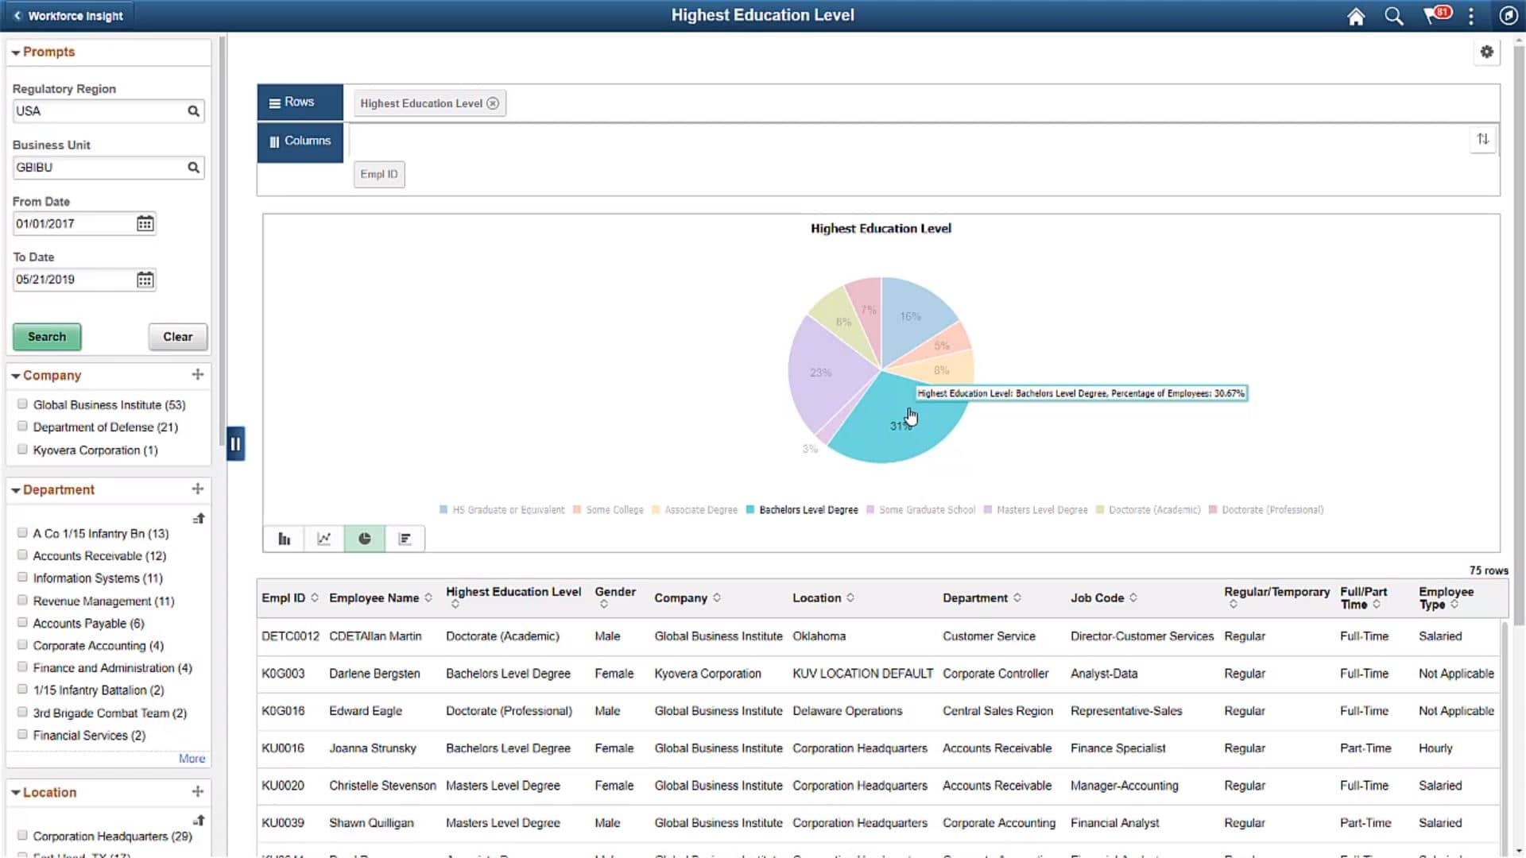Open the global search magnifier
This screenshot has height=858, width=1526.
(1393, 15)
